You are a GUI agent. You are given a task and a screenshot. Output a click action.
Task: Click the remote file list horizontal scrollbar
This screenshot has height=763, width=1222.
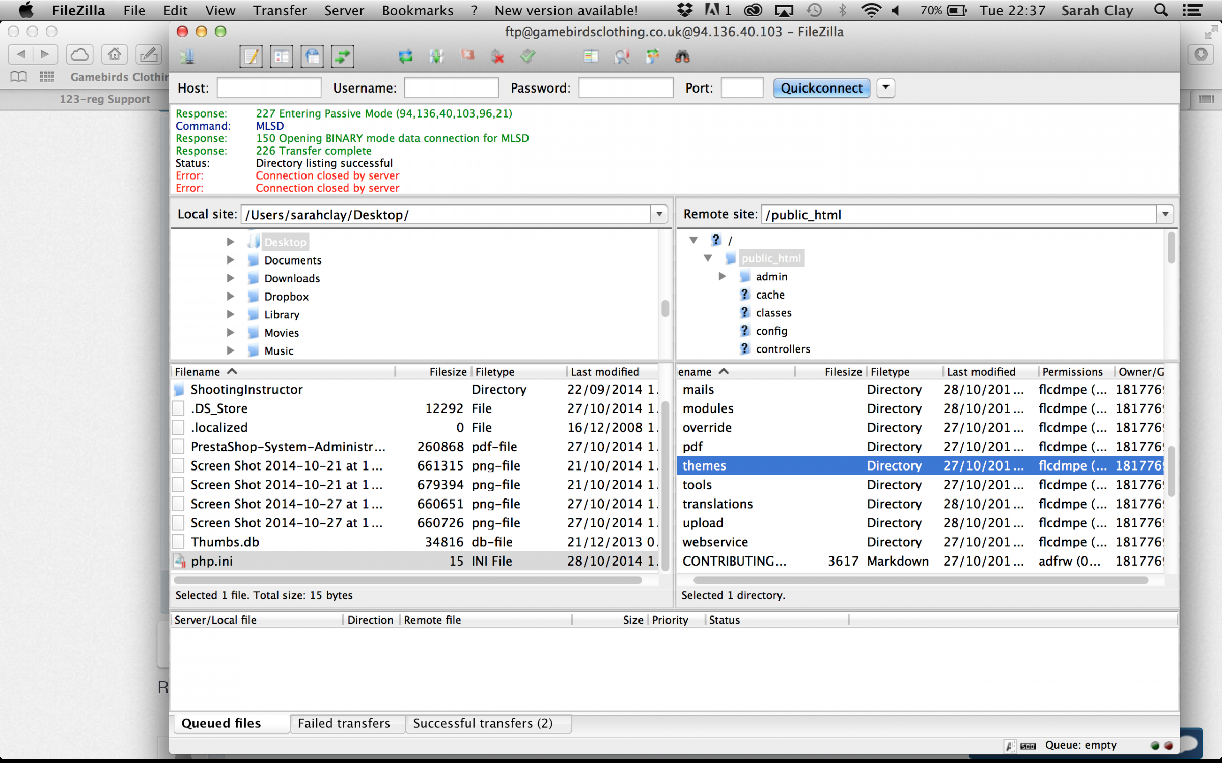click(x=920, y=580)
